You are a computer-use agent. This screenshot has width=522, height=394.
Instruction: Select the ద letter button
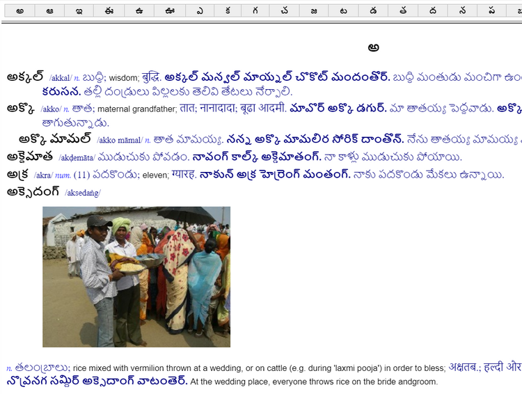click(433, 10)
